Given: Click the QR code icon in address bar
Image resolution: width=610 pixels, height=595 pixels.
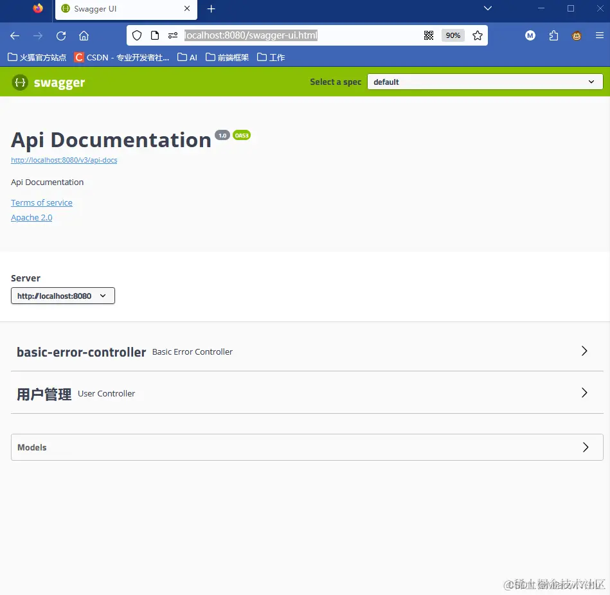Looking at the screenshot, I should (429, 35).
